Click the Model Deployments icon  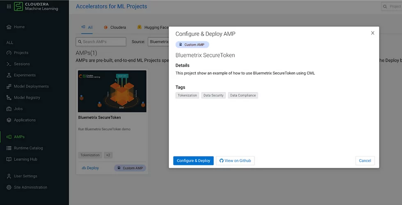point(9,87)
